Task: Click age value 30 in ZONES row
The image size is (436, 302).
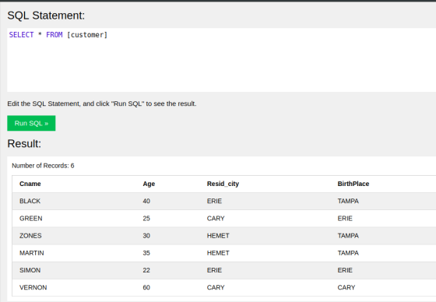Action: click(146, 236)
